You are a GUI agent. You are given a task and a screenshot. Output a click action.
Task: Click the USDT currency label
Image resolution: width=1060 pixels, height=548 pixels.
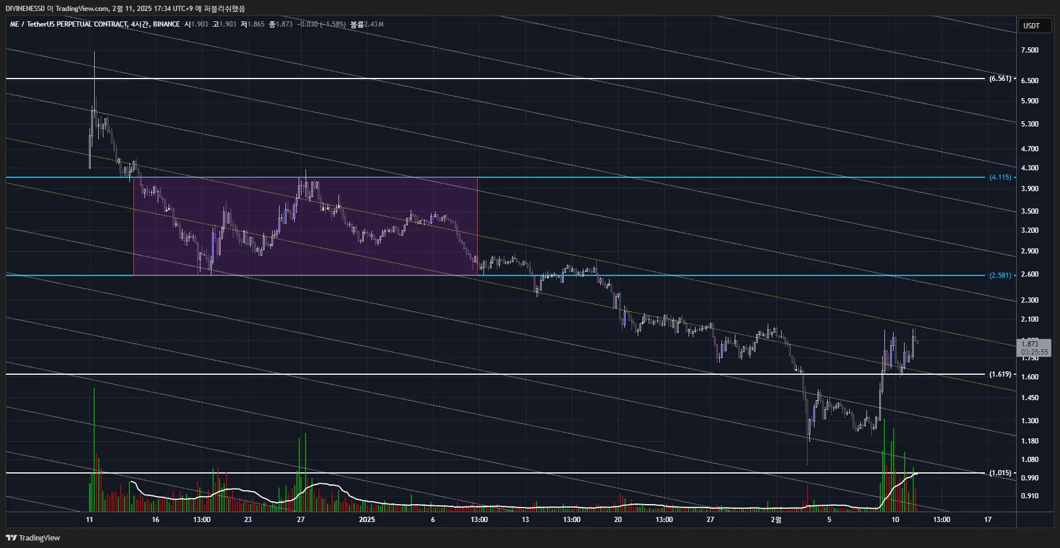(1031, 25)
